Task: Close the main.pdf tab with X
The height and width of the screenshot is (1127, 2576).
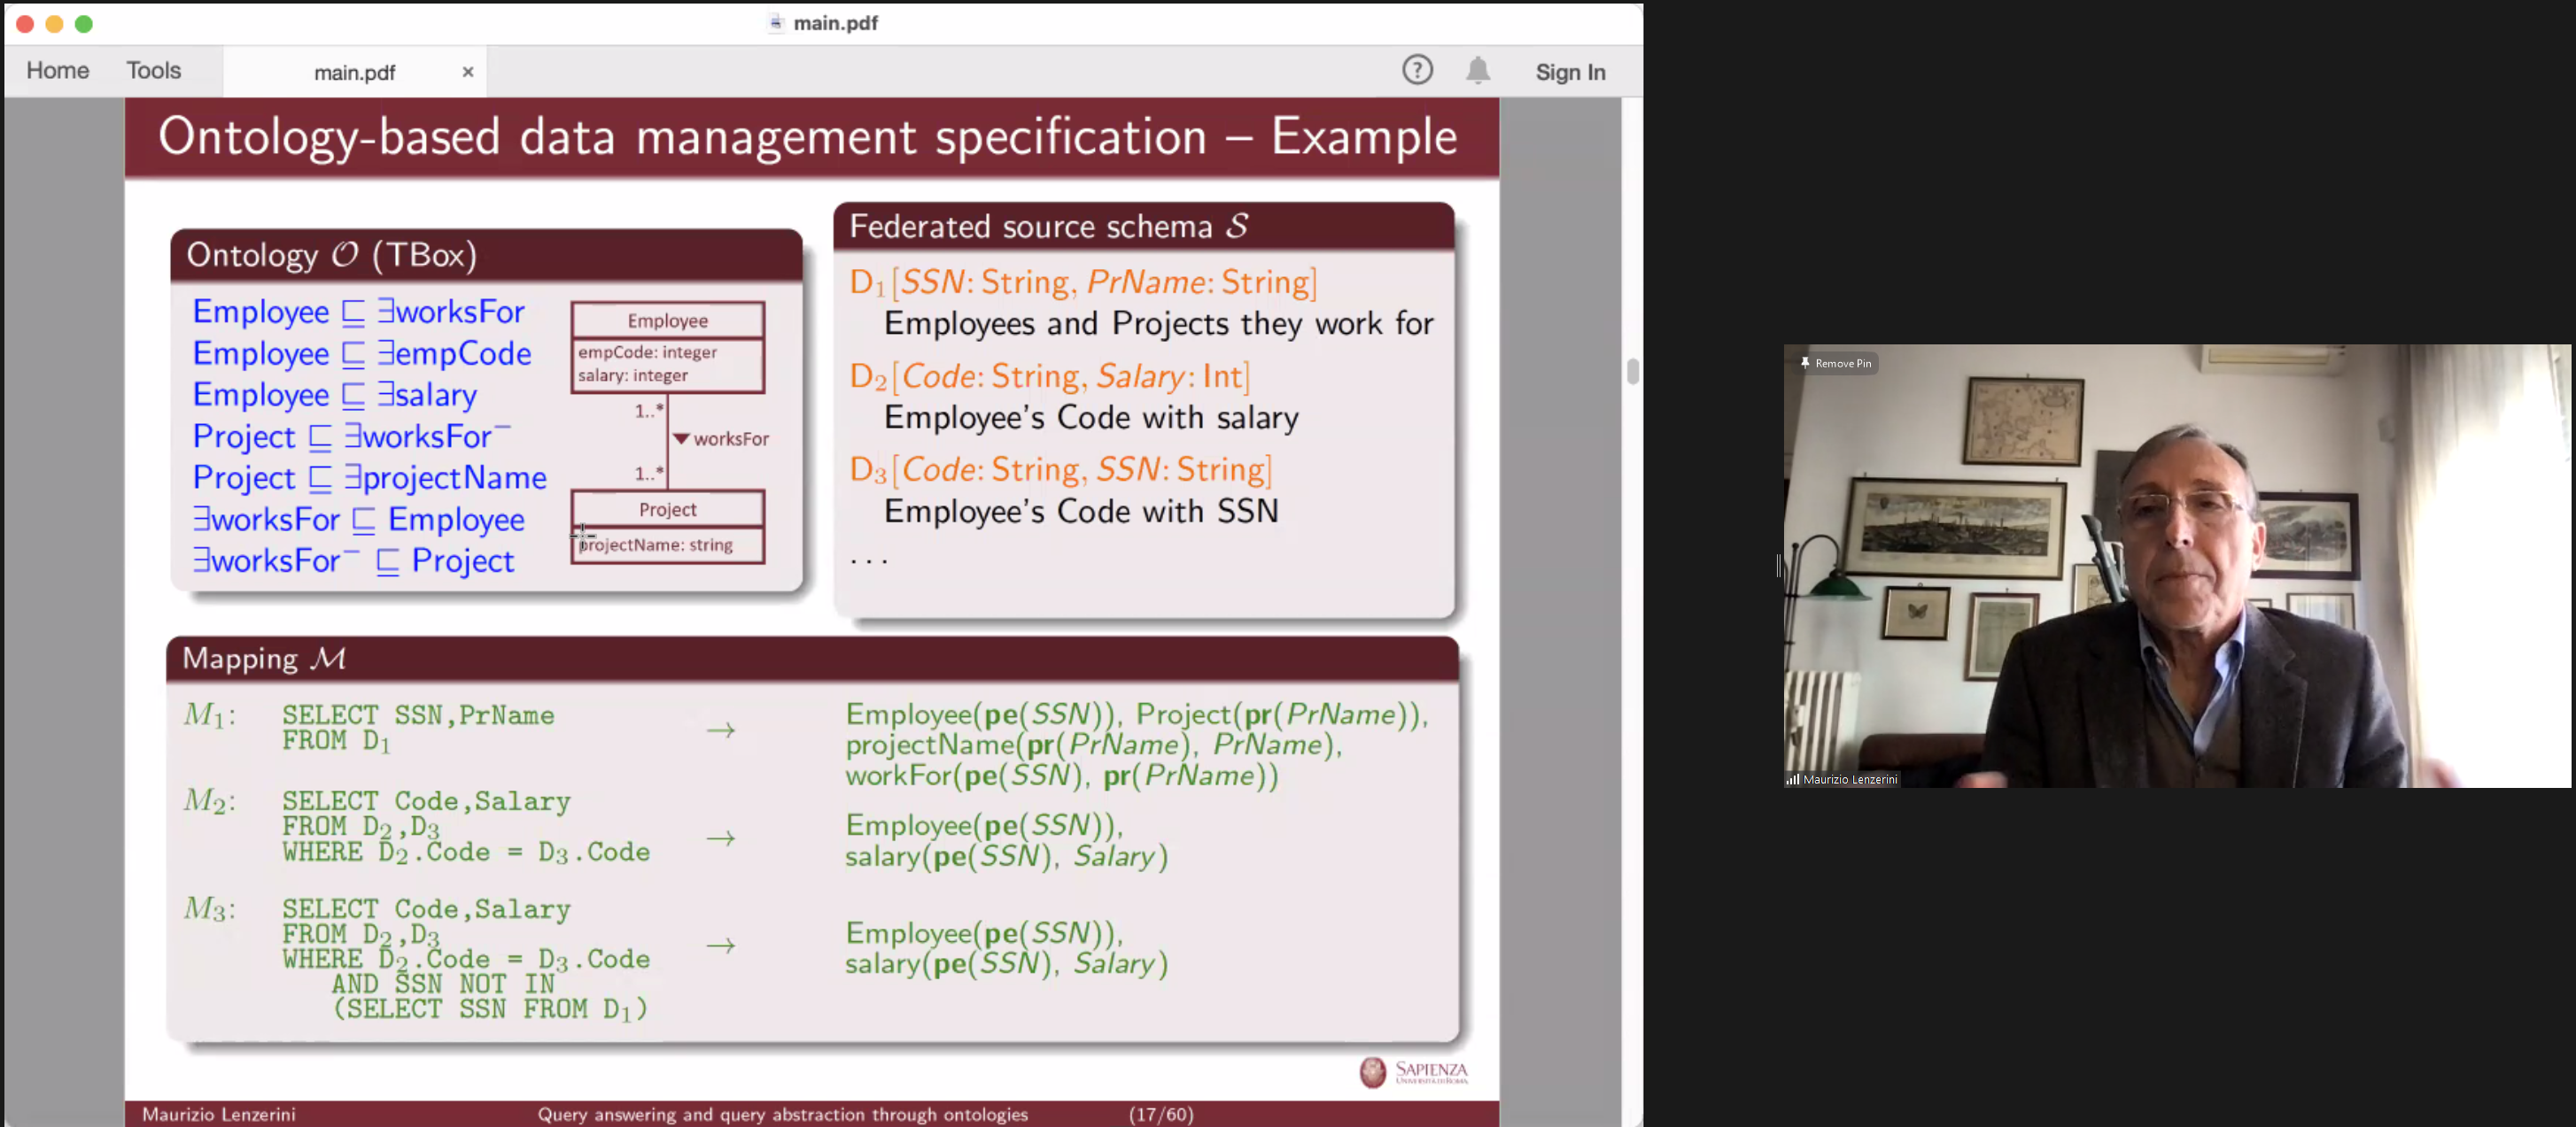Action: [x=467, y=72]
